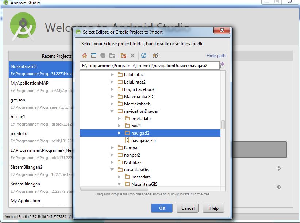Image resolution: width=300 pixels, height=223 pixels.
Task: Collapse the navigationDrawer folder
Action: (112, 111)
